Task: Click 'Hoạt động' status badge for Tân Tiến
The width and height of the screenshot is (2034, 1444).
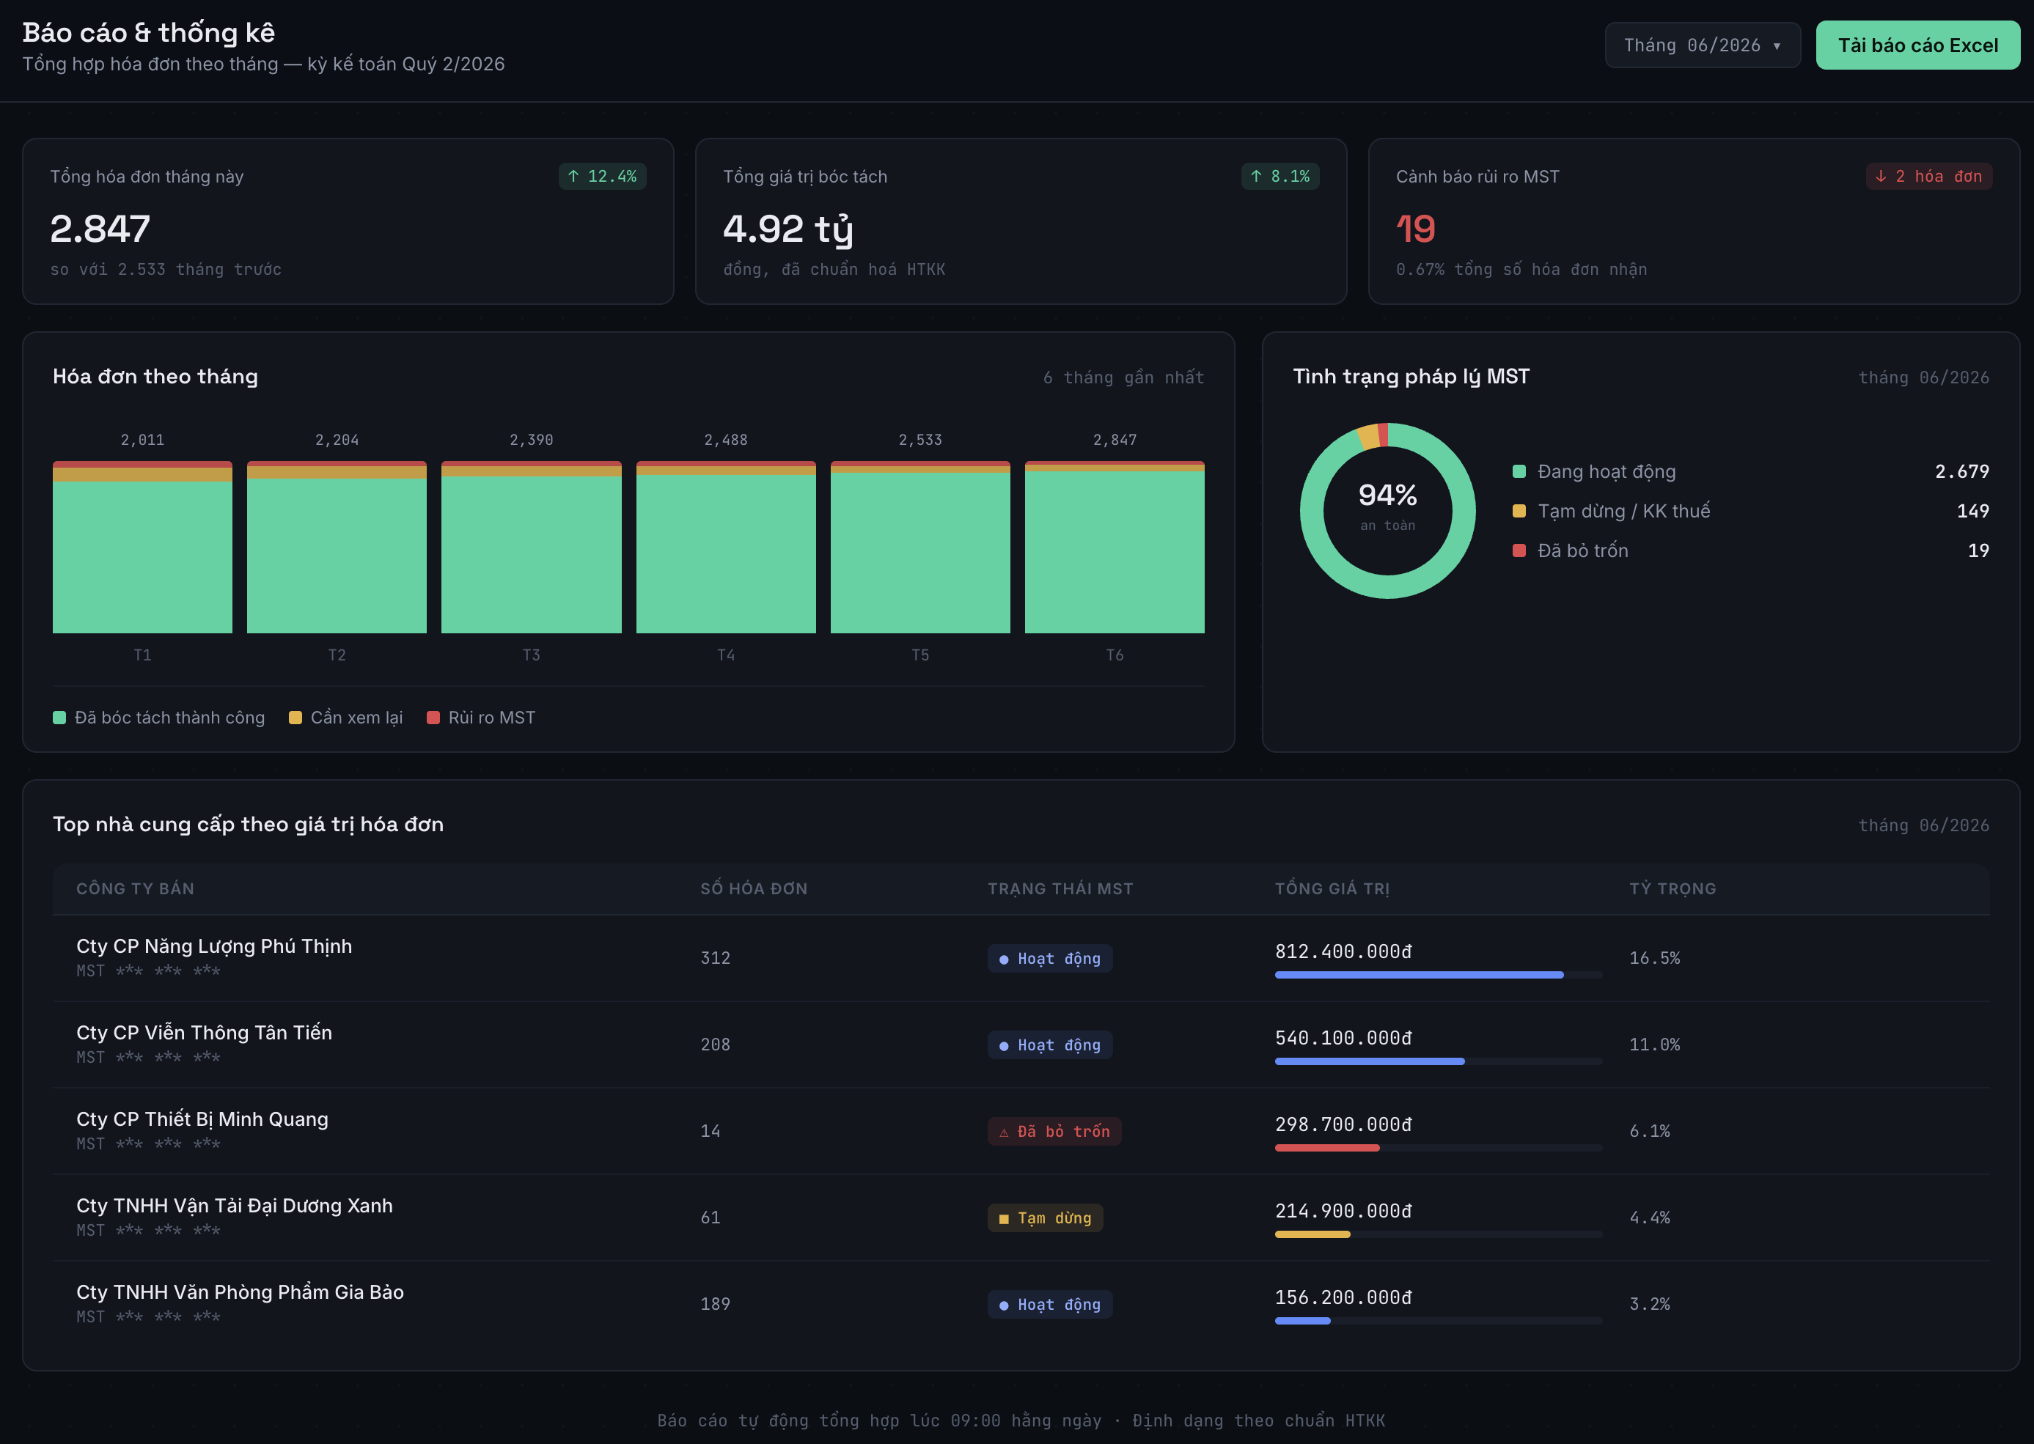Action: tap(1049, 1045)
